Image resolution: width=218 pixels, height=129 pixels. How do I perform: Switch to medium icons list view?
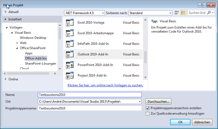[x=183, y=13]
